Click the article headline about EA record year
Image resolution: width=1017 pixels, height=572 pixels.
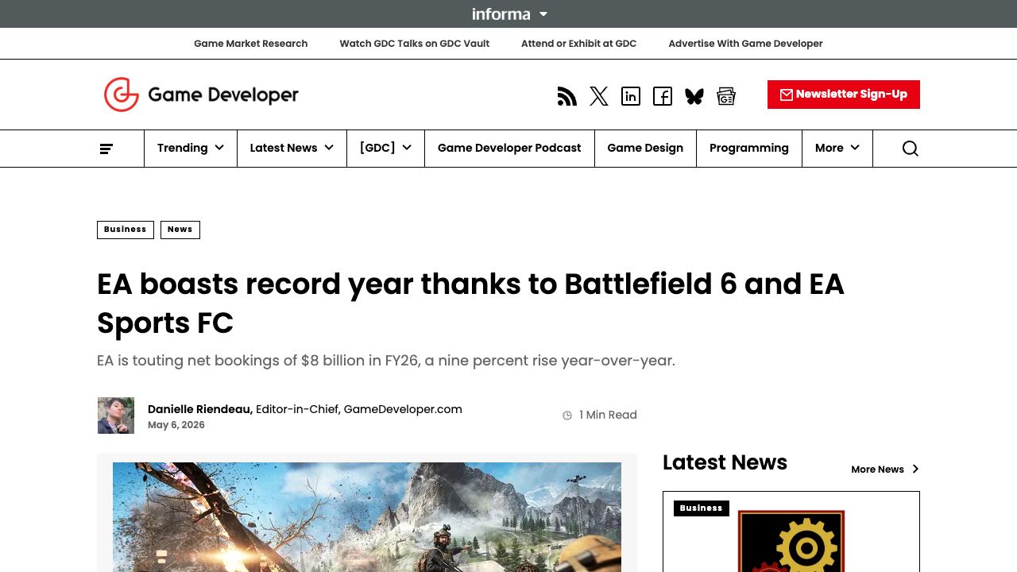pos(470,303)
